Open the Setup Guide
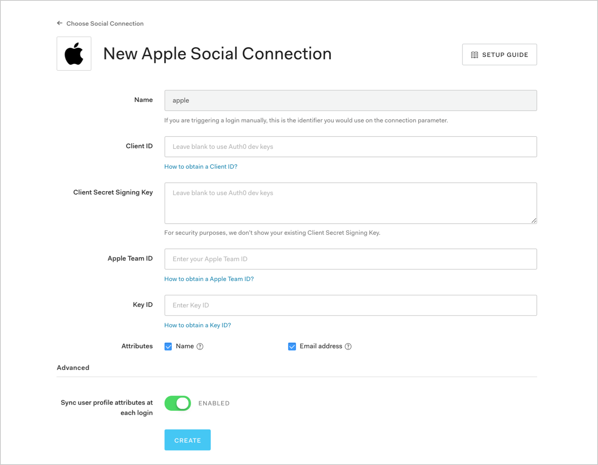 [x=499, y=55]
